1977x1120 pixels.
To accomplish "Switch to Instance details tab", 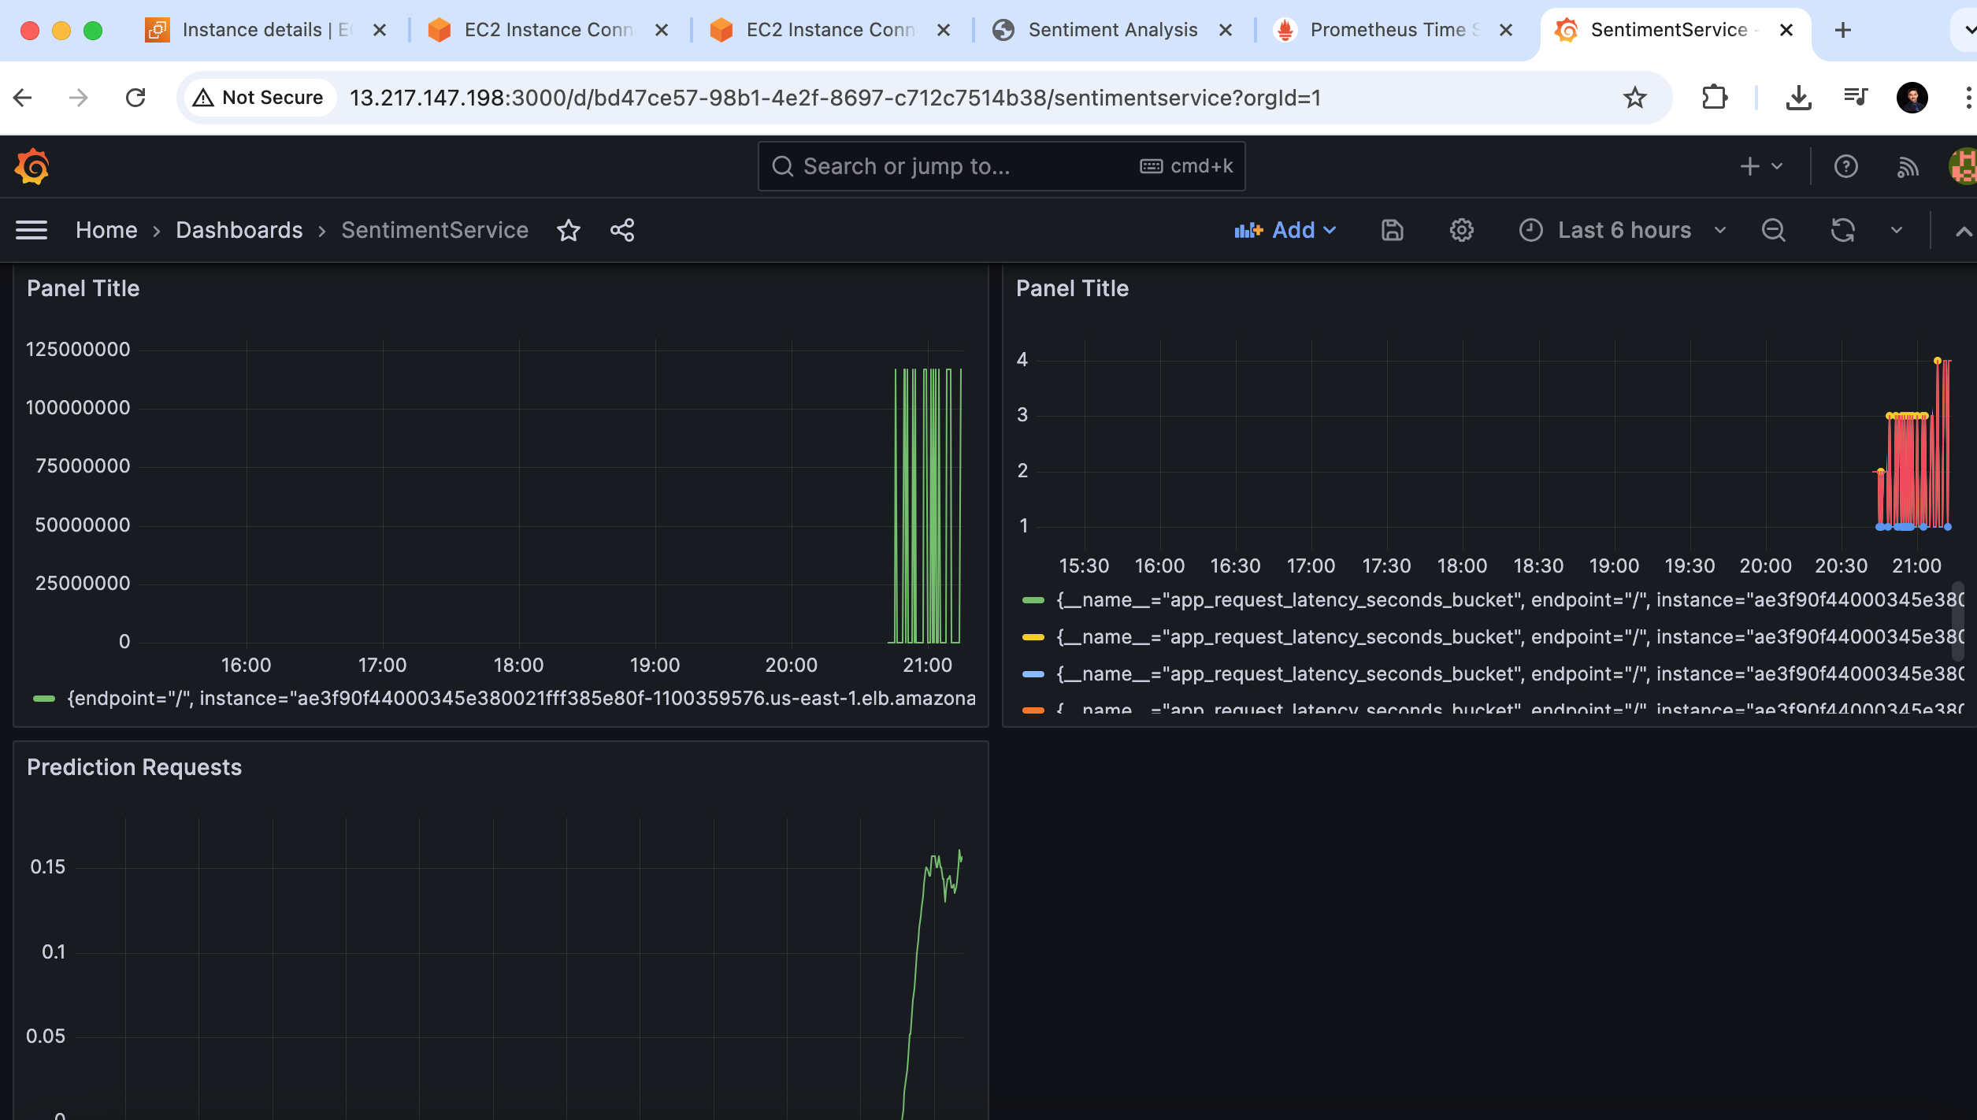I will [266, 30].
